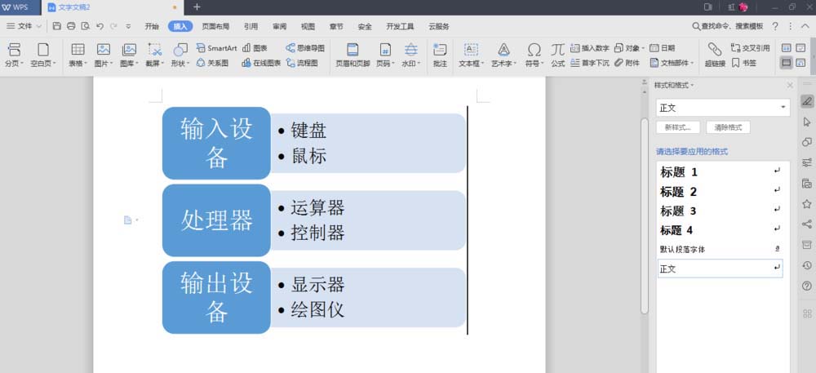Image resolution: width=816 pixels, height=373 pixels.
Task: Switch to the 审阅 tab
Action: pyautogui.click(x=279, y=27)
